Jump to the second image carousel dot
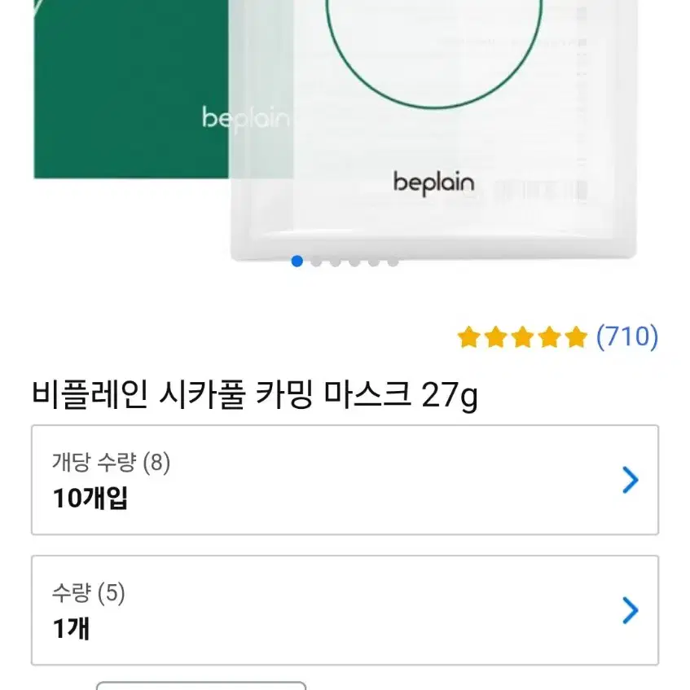The width and height of the screenshot is (690, 690). (x=316, y=261)
